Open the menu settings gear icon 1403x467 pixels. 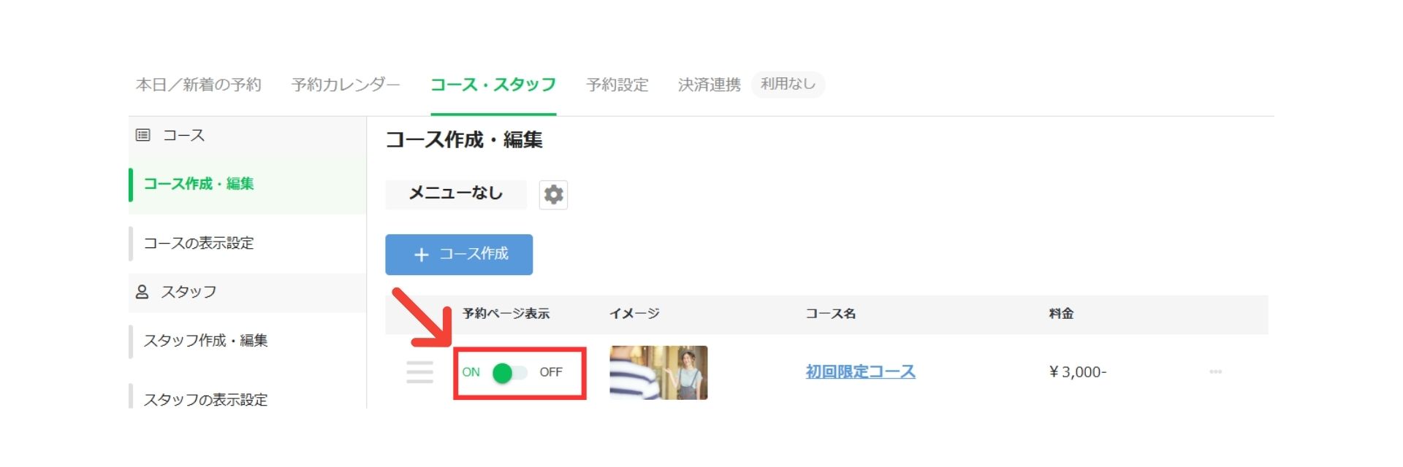point(553,195)
